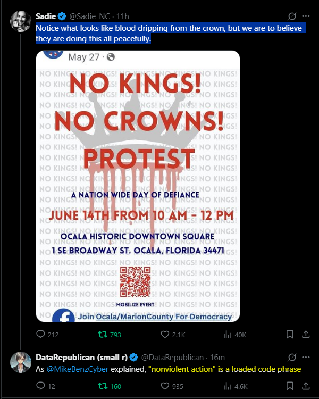This screenshot has height=399, width=319.
Task: Bookmark DataRepublican's post
Action: (290, 386)
